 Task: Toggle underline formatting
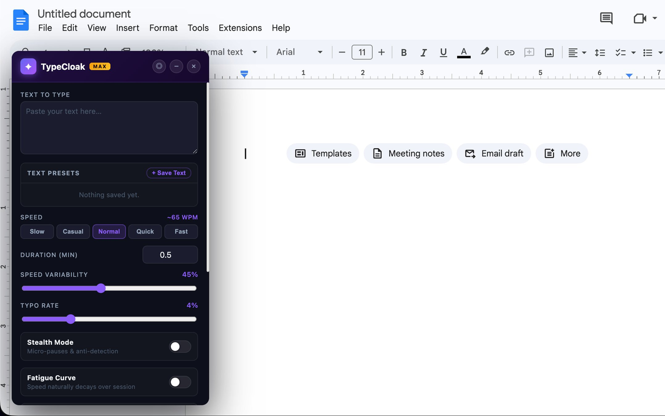point(443,52)
